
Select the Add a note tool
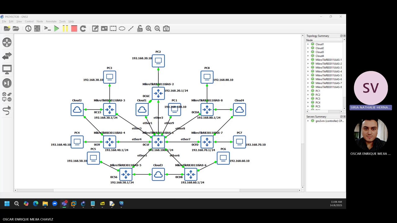click(95, 28)
